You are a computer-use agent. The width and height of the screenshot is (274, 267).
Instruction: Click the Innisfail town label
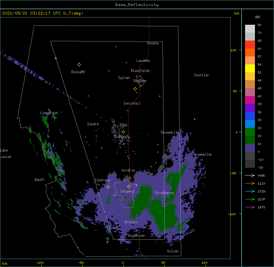pos(132,103)
